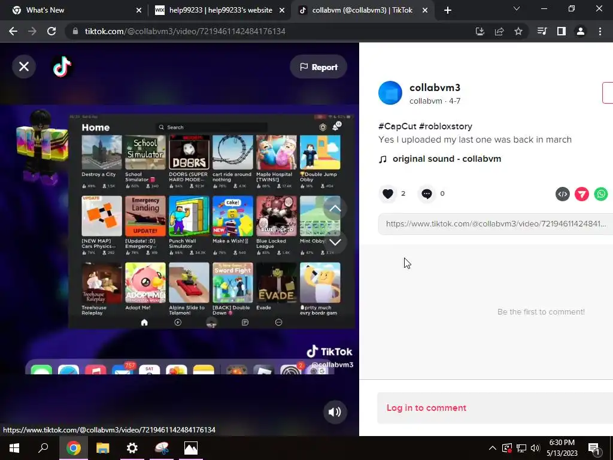Close the TikTok video viewer with X
Screen dimensions: 613x460
[24, 66]
